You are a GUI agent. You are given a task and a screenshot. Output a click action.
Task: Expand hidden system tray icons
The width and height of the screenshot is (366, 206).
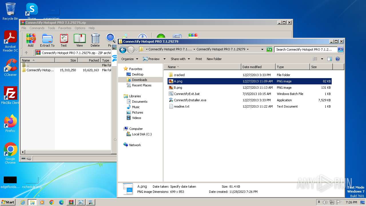point(319,202)
